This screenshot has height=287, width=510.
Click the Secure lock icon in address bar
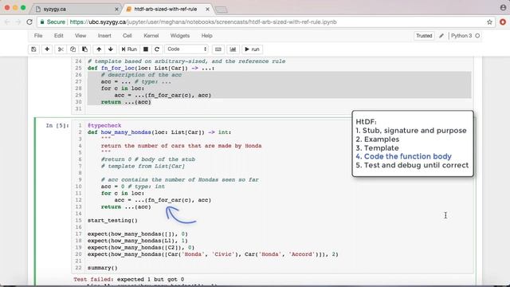point(42,22)
